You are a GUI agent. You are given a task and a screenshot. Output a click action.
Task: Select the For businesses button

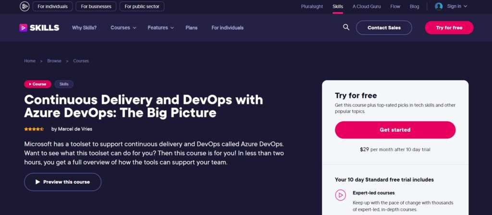[96, 6]
